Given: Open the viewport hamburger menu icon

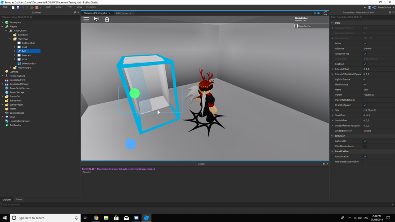Looking at the screenshot, I should [87, 19].
